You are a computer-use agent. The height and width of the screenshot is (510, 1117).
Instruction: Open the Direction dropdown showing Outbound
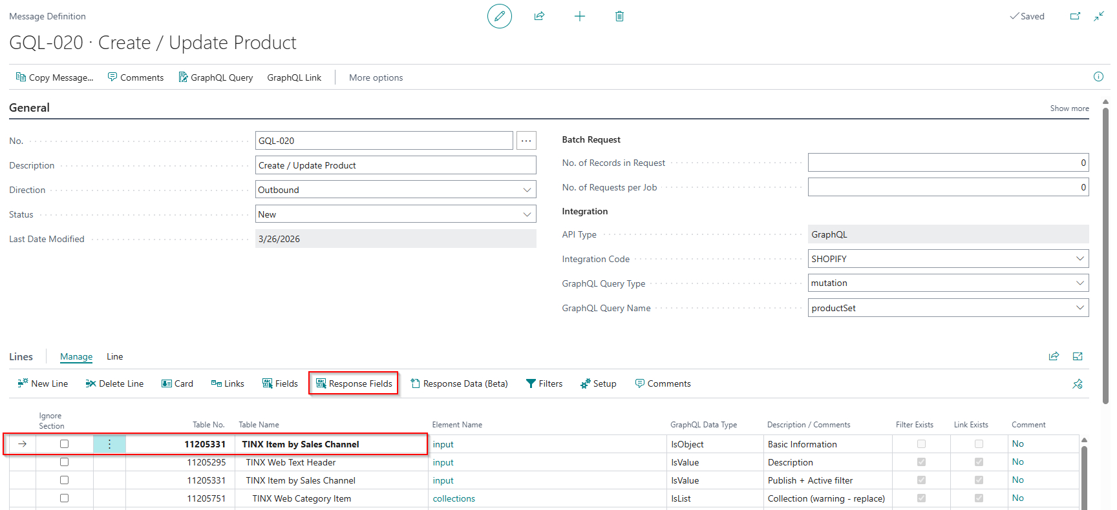point(396,190)
